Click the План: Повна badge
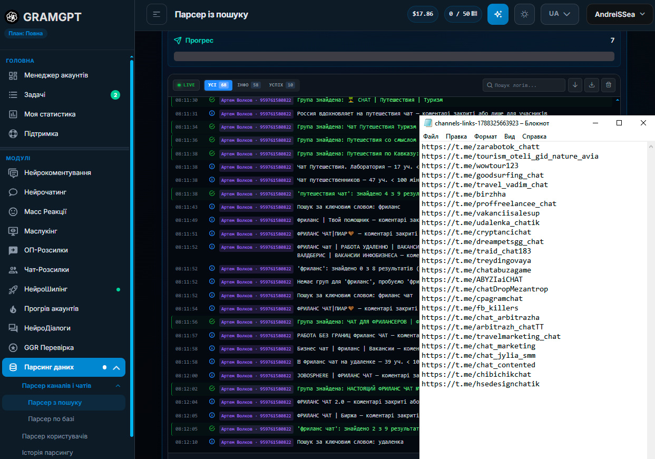This screenshot has width=655, height=459. tap(26, 34)
